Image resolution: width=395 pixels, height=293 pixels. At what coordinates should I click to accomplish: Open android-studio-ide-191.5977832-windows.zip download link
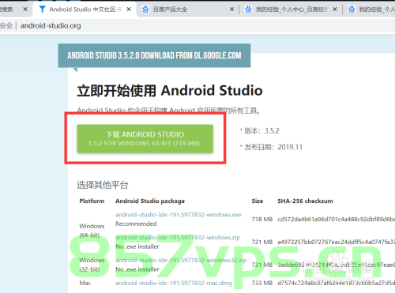coord(178,238)
